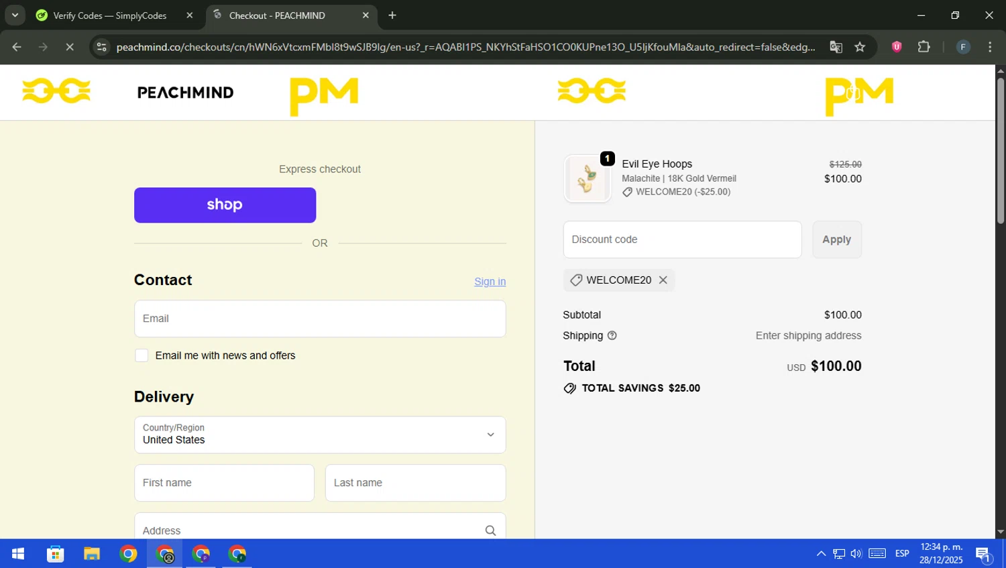The image size is (1006, 568).
Task: Focus the Discount code field
Action: point(682,239)
